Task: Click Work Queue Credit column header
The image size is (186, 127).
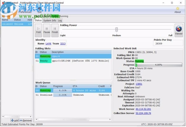Action: coord(104,86)
